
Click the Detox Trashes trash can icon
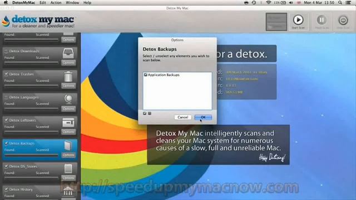tap(68, 77)
